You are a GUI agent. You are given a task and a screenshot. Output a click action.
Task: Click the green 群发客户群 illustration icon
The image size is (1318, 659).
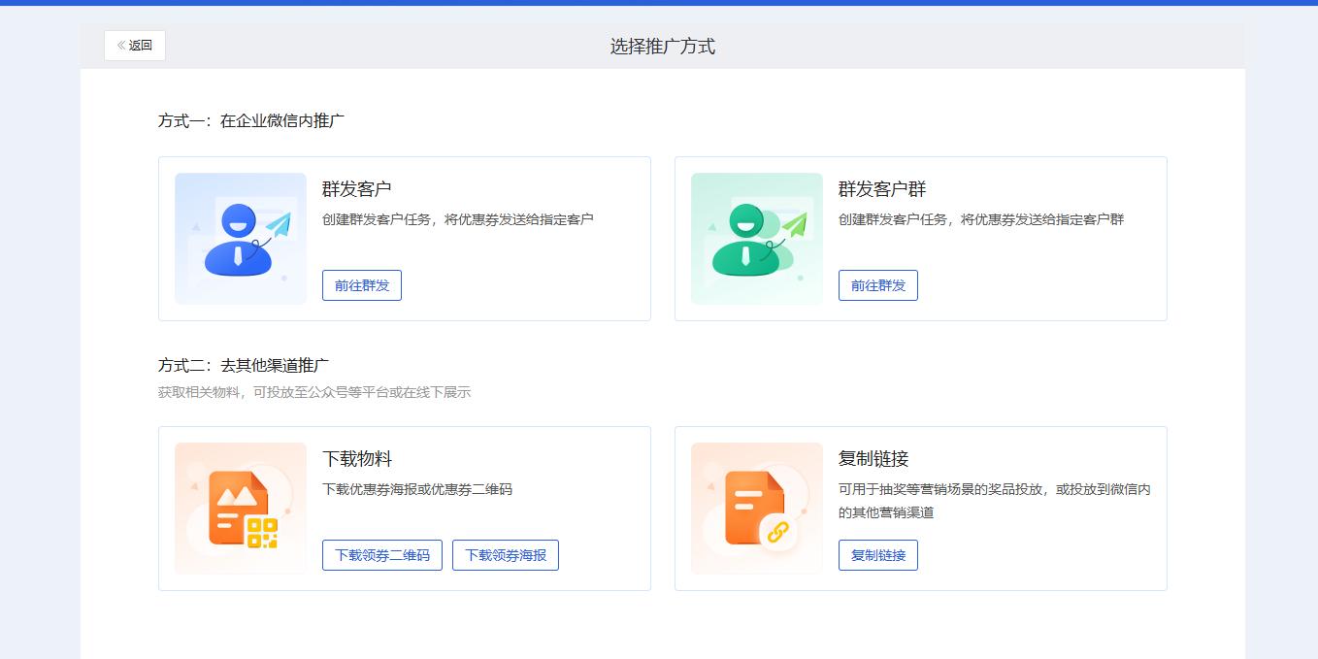[x=757, y=239]
